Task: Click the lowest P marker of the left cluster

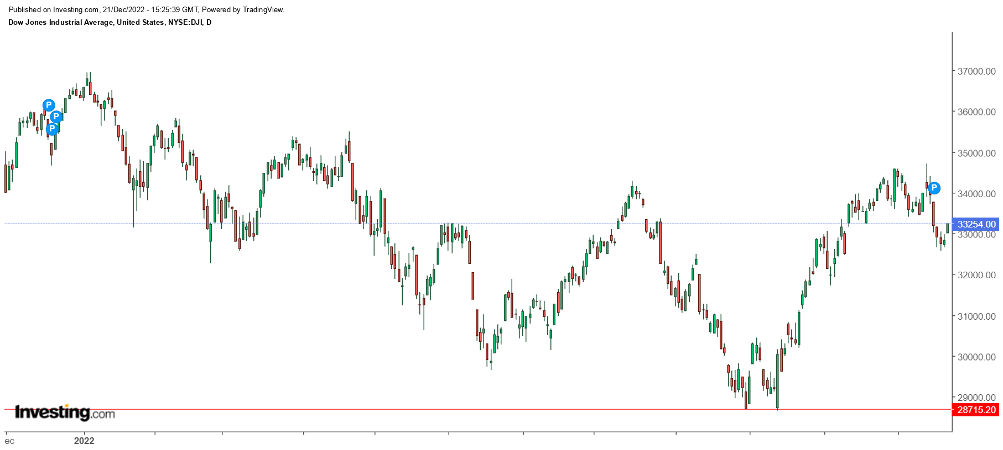Action: click(x=51, y=129)
